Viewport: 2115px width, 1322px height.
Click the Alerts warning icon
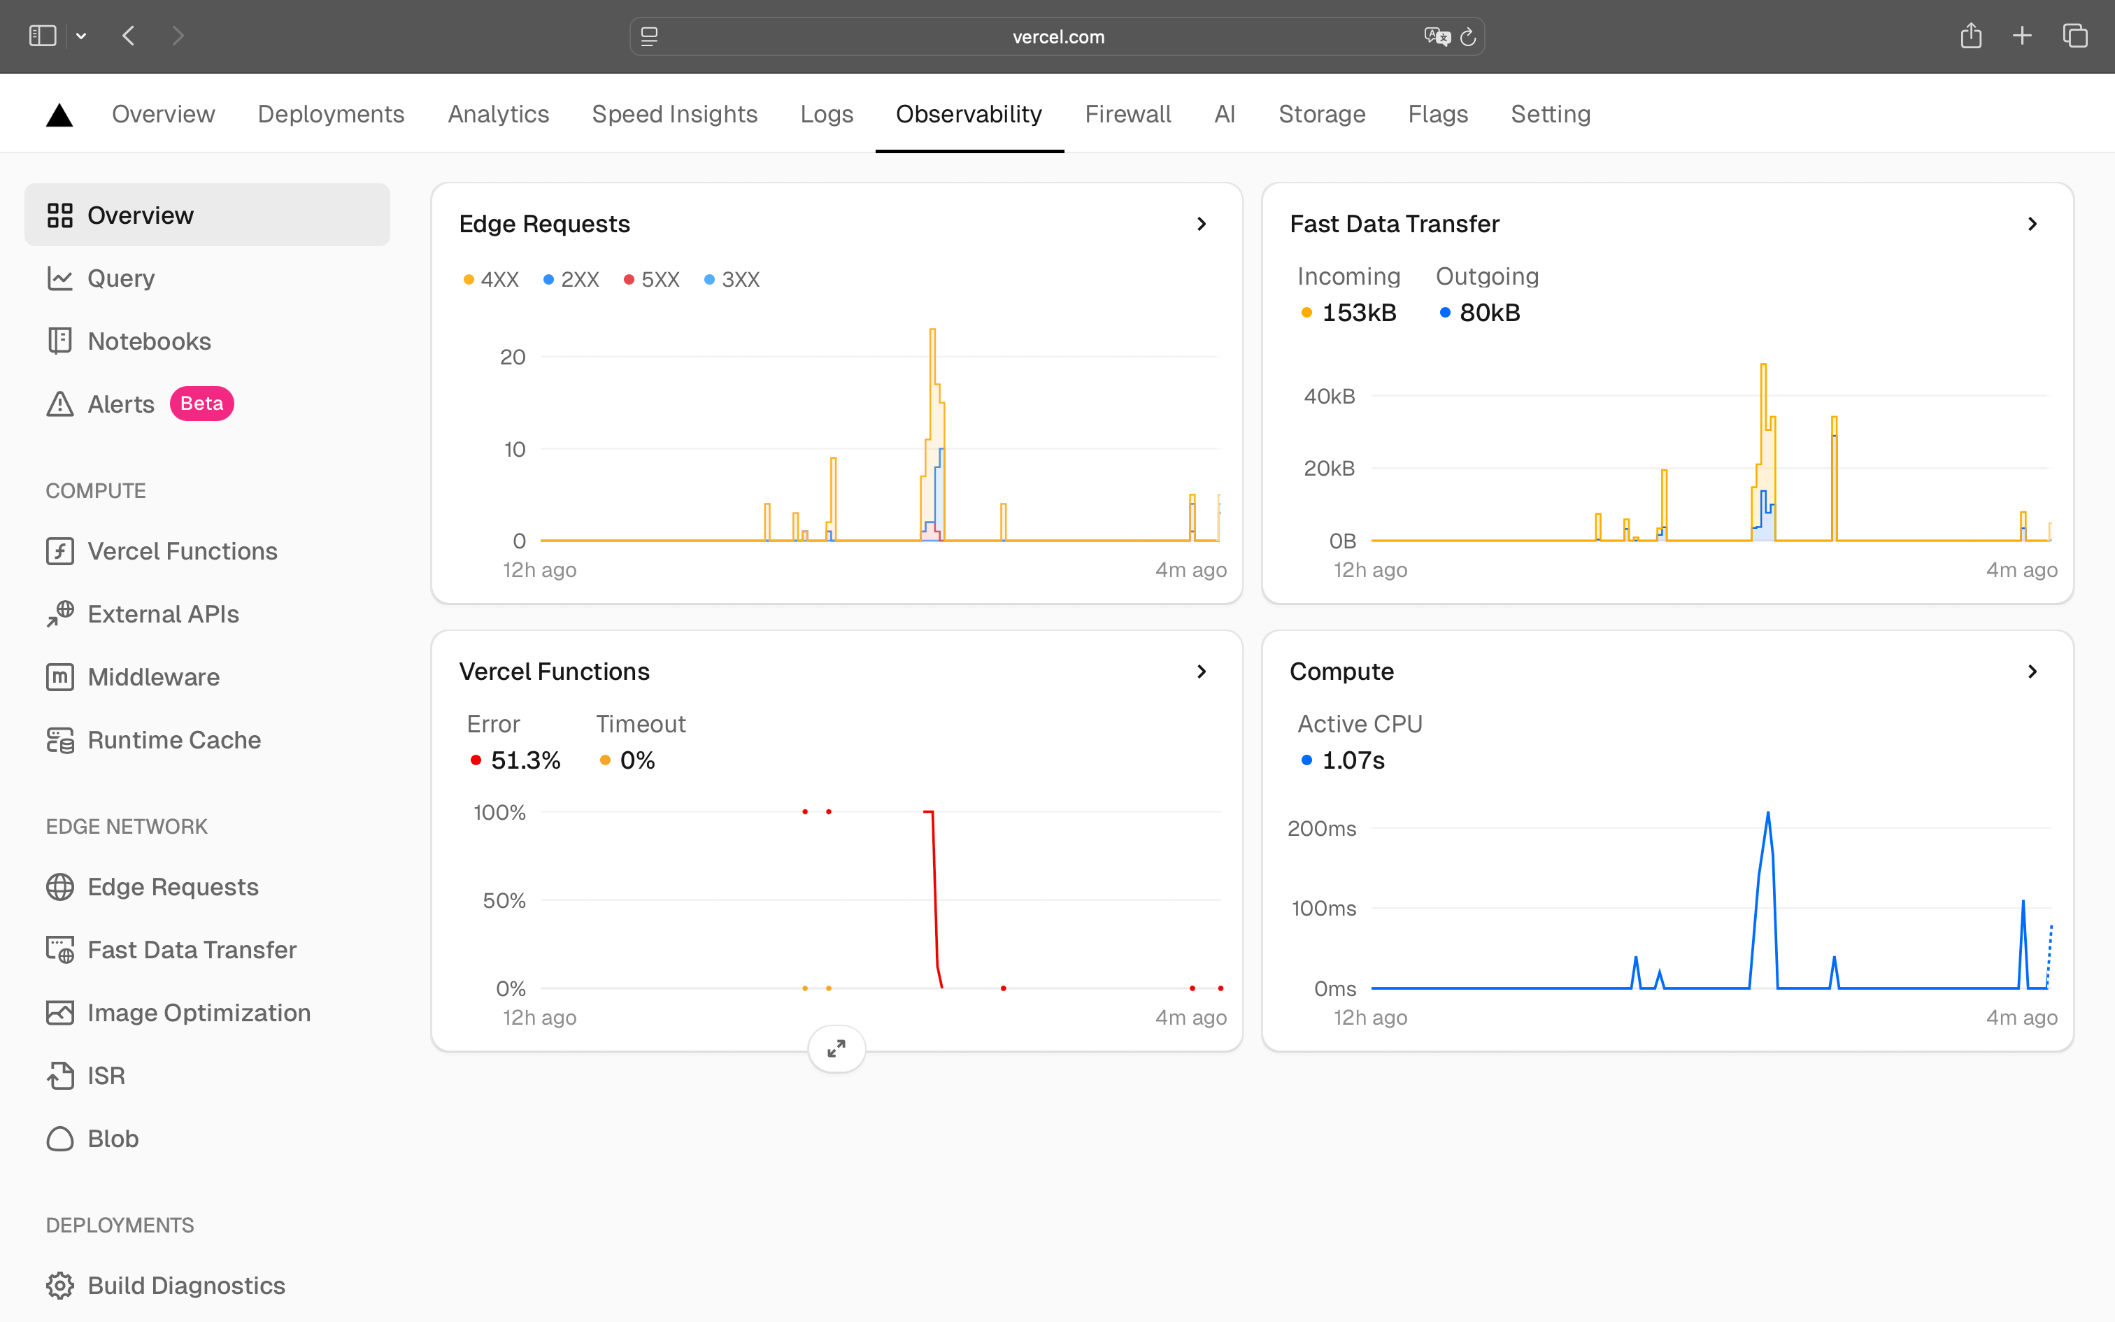[x=59, y=403]
